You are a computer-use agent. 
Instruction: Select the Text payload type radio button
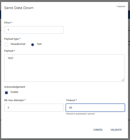pyautogui.click(x=32, y=45)
